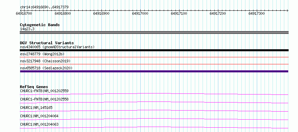
Task: Click ruler position label 64917200
Action: (218, 13)
